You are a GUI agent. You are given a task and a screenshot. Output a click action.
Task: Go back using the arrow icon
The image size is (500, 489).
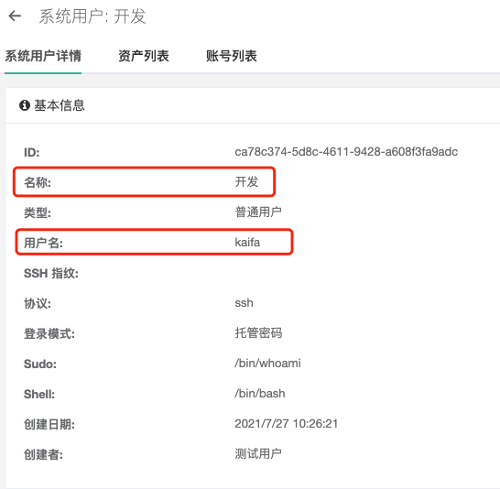(15, 16)
